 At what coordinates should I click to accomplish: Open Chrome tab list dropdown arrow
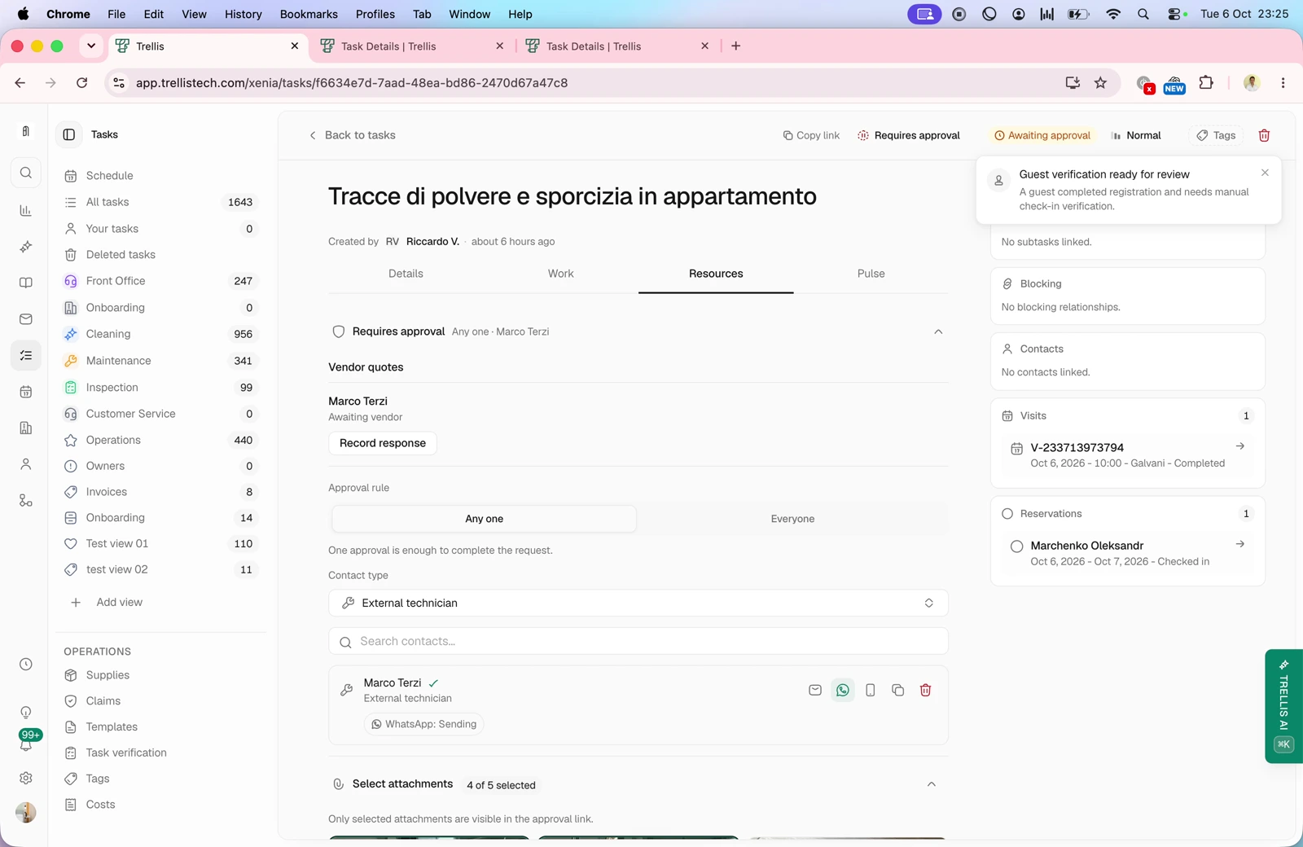point(91,46)
